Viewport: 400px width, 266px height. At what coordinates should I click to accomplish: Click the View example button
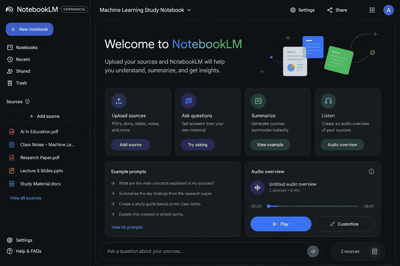coord(270,145)
